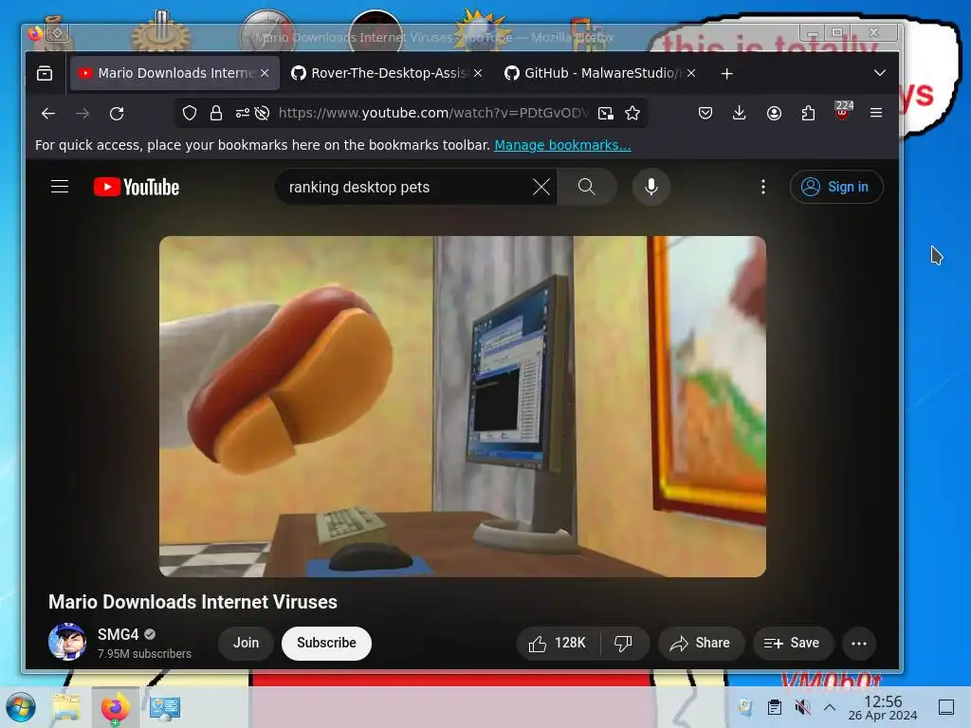Subscribe to SMG4
971x728 pixels.
coord(326,644)
